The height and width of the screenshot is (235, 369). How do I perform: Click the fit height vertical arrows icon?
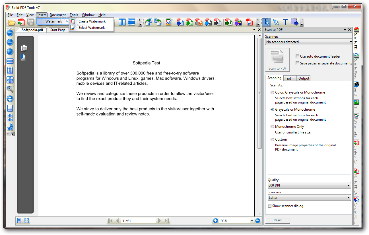10,70
